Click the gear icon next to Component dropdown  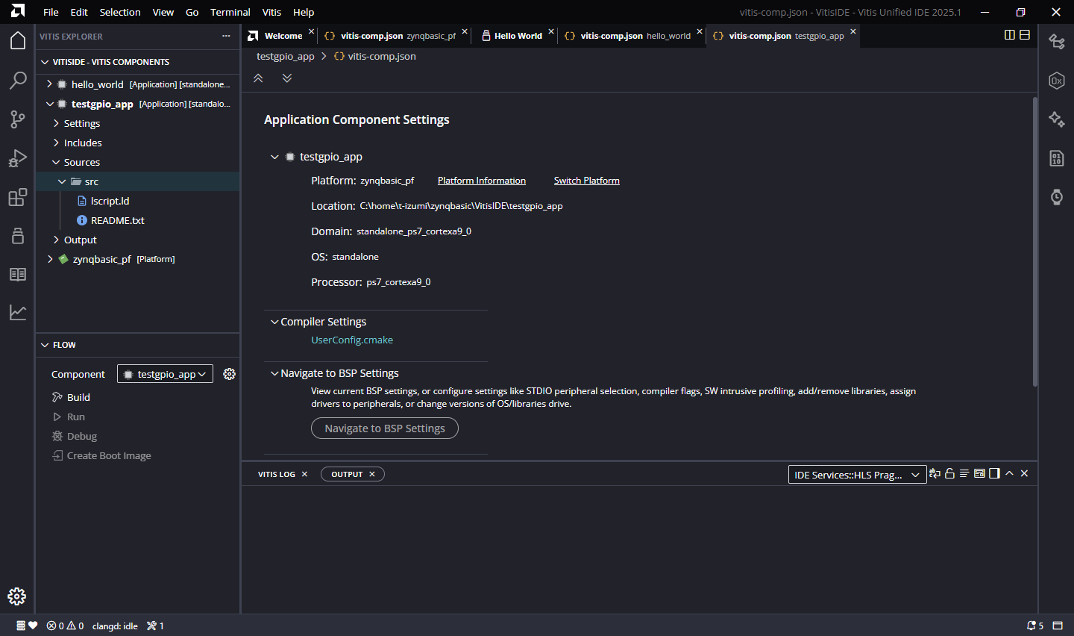[x=229, y=374]
